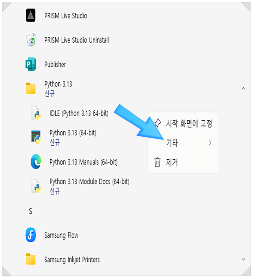Click the IDLE Python file icon
Screen dimensions: 253x278
tap(36, 113)
